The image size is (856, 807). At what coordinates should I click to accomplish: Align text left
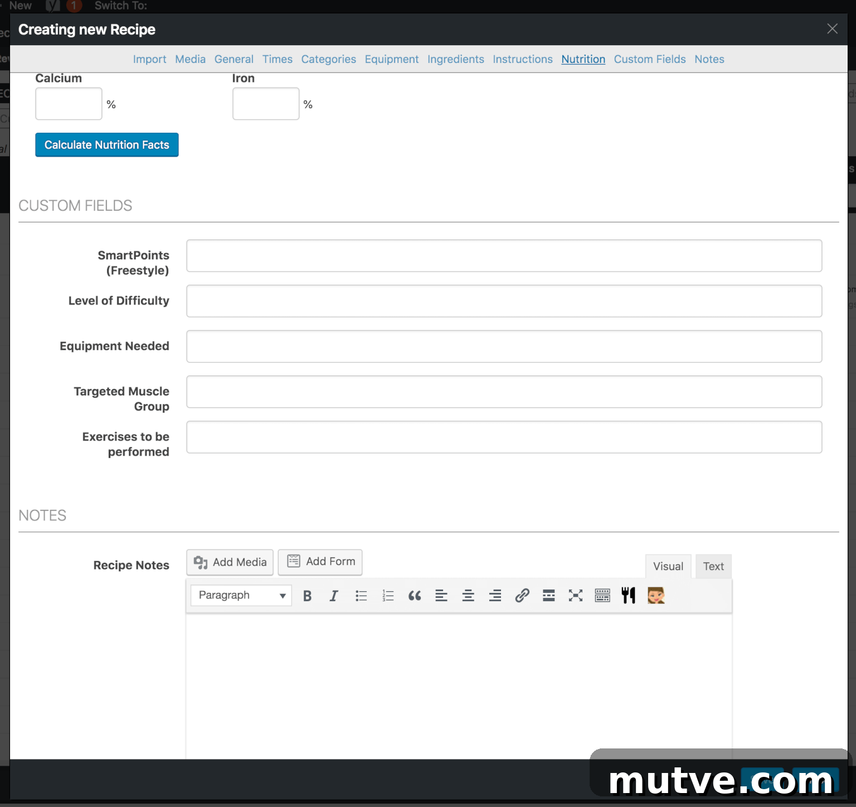(441, 596)
